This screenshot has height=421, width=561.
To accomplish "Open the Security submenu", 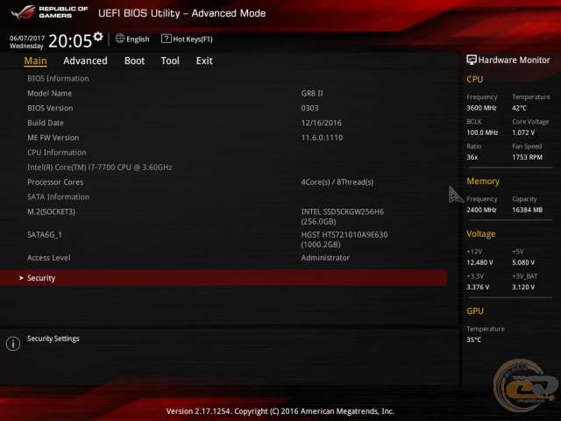I will point(224,278).
